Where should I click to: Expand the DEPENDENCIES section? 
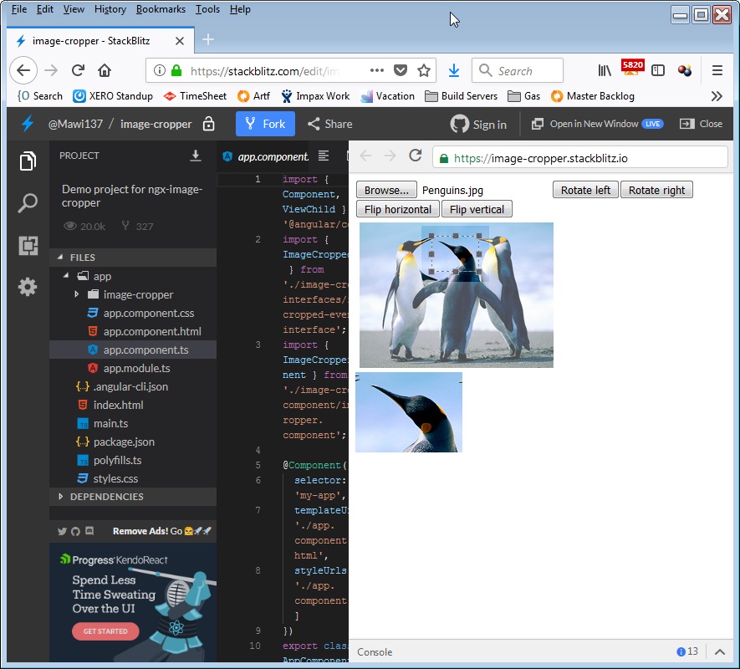pos(59,496)
